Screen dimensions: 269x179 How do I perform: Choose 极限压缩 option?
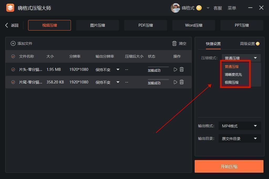click(x=232, y=82)
